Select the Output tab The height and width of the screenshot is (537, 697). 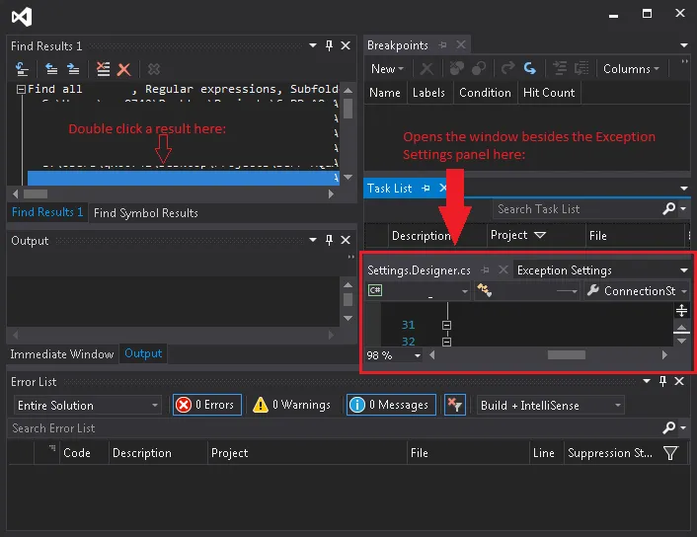143,353
